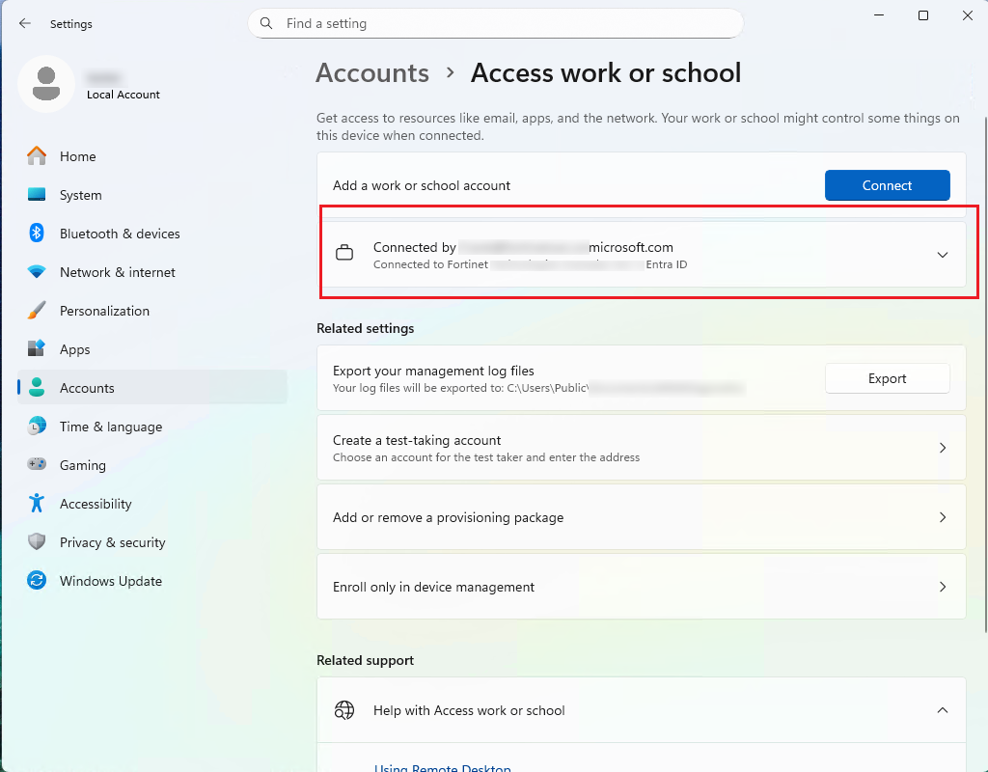Click the Windows Update icon

tap(37, 581)
